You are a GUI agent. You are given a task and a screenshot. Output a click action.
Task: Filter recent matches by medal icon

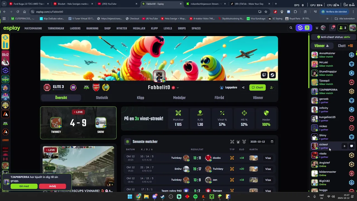(244, 142)
